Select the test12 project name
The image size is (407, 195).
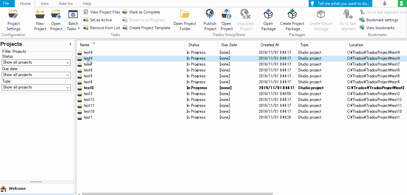pyautogui.click(x=89, y=100)
